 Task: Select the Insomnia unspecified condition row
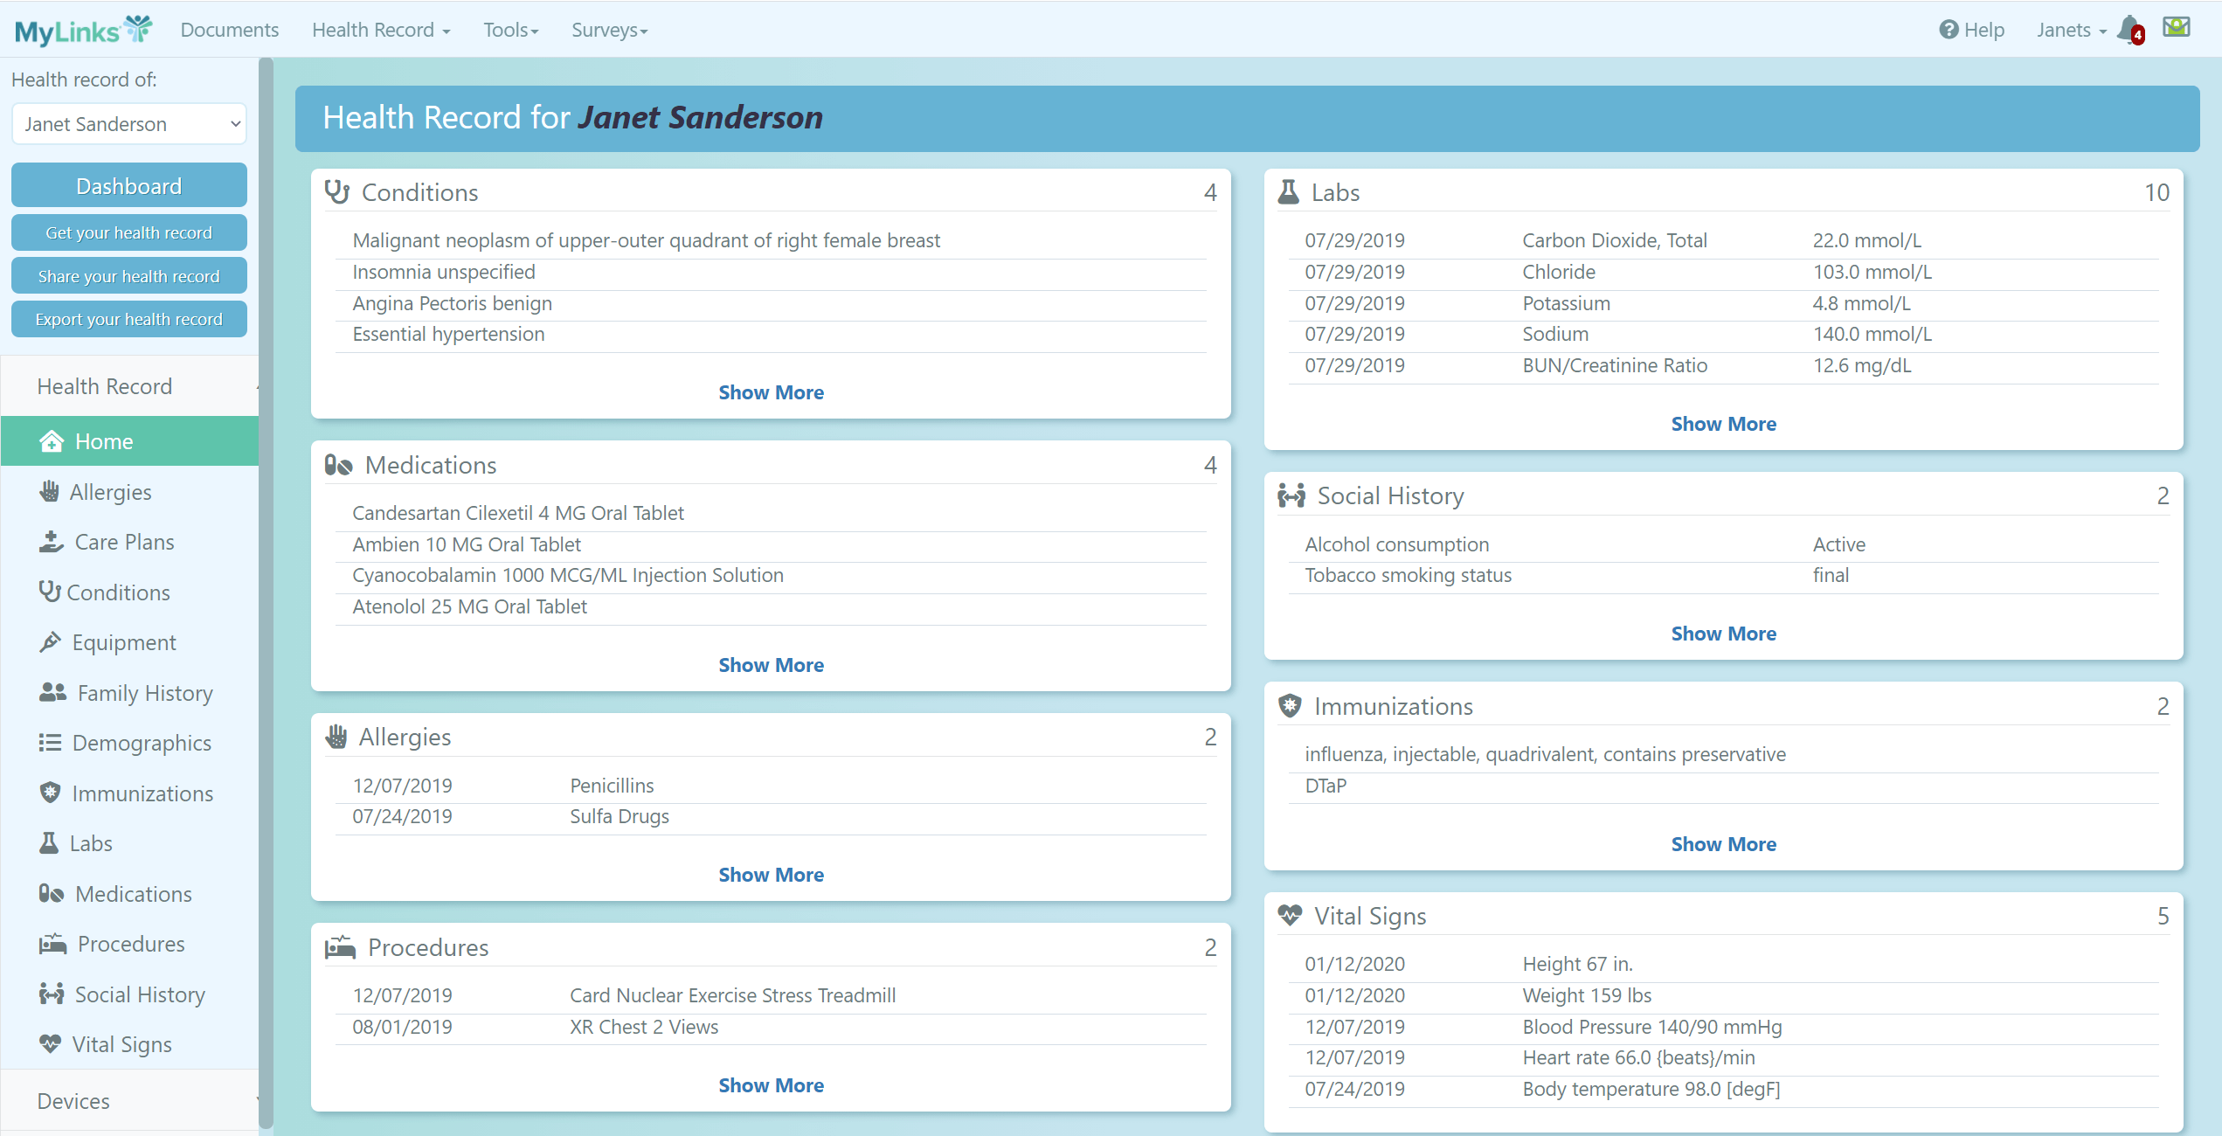pos(771,273)
